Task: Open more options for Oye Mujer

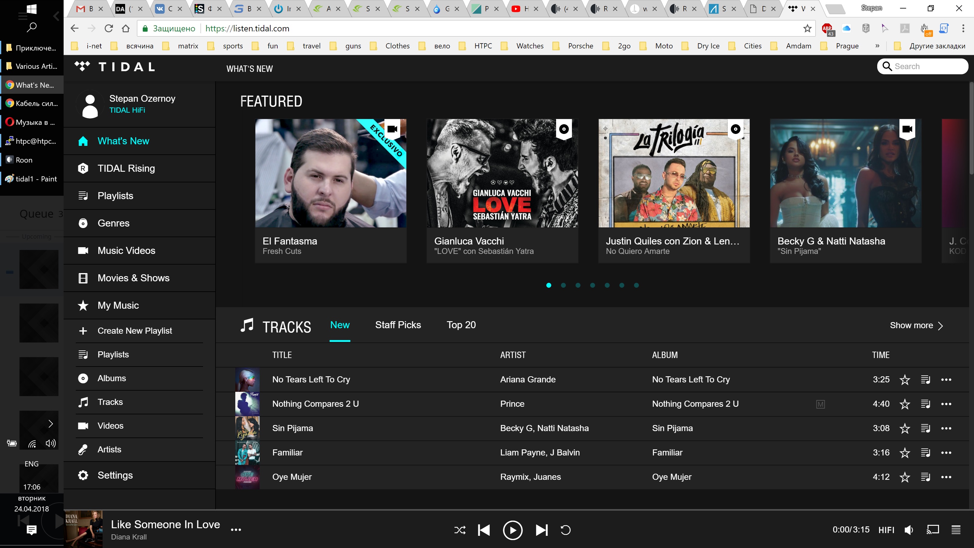Action: (x=946, y=477)
